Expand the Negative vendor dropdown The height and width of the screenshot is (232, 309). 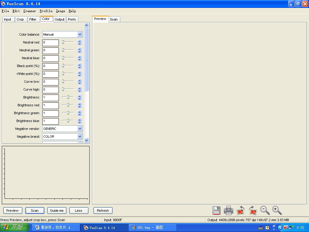(80, 129)
